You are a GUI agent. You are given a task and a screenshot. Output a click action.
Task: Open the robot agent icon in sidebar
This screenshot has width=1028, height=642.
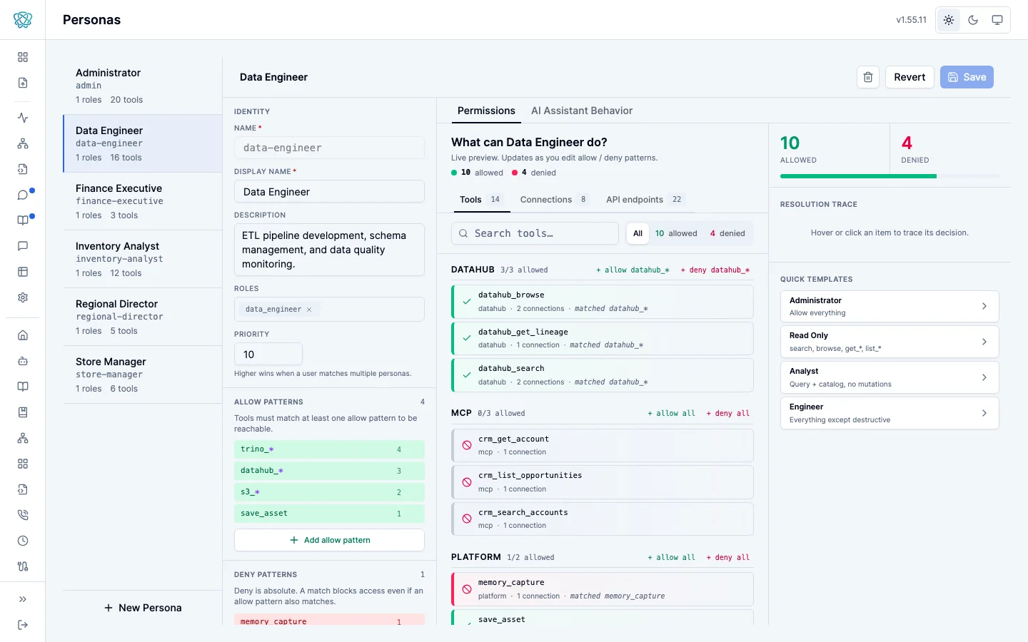click(x=23, y=361)
